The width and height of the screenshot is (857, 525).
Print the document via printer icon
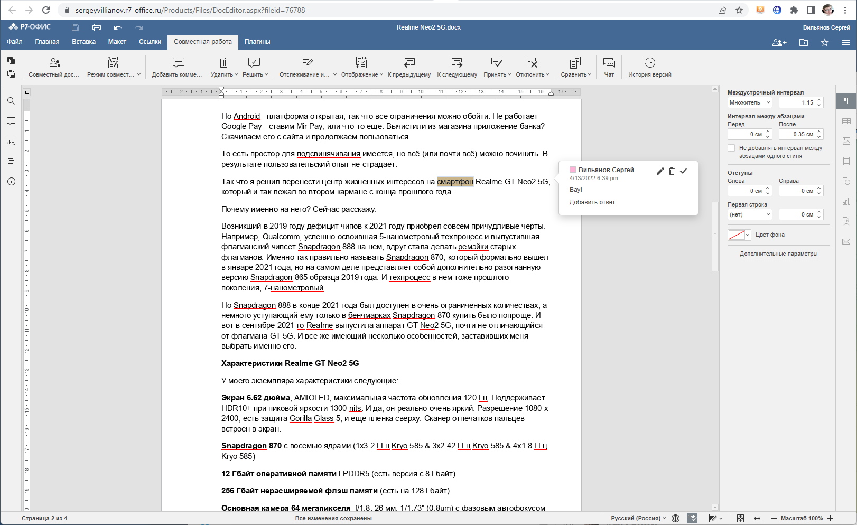tap(97, 27)
